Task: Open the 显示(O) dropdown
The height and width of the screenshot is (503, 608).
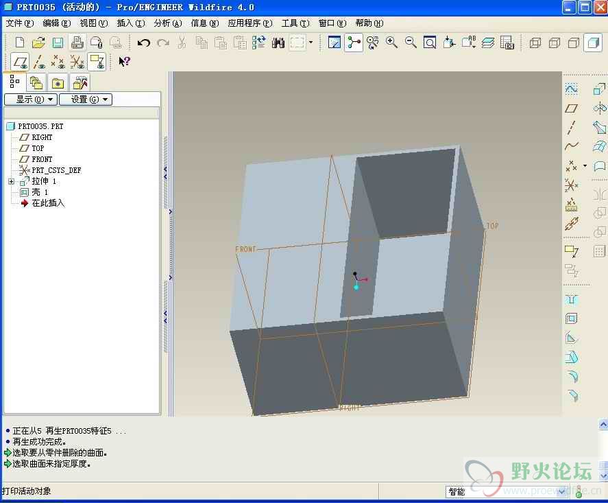Action: click(x=31, y=100)
